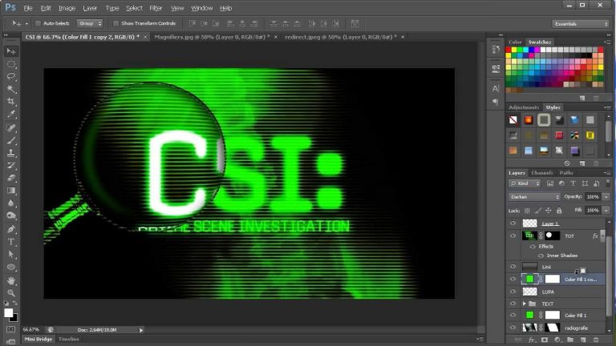616x346 pixels.
Task: Open the Group auto-select dropdown
Action: click(90, 23)
